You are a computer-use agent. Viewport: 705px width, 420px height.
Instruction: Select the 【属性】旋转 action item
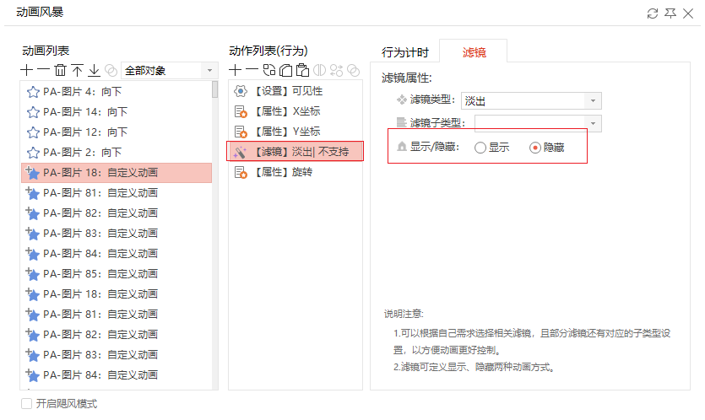pyautogui.click(x=296, y=172)
